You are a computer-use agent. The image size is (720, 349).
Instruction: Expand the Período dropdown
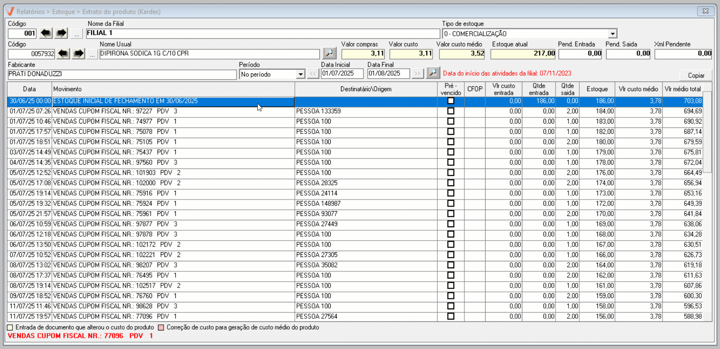coord(300,74)
